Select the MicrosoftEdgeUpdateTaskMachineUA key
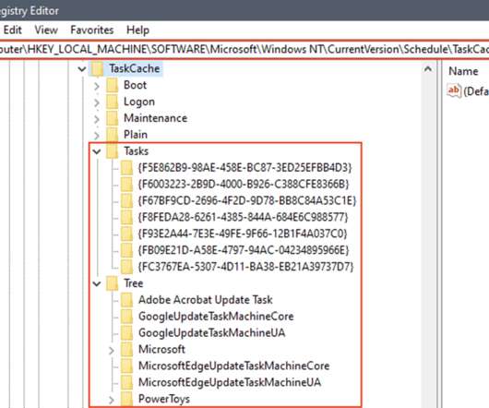Viewport: 489px width, 408px height. [230, 383]
